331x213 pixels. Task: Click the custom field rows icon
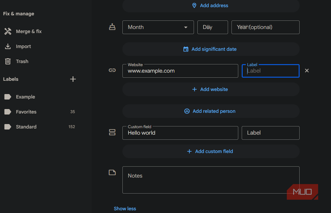click(112, 133)
